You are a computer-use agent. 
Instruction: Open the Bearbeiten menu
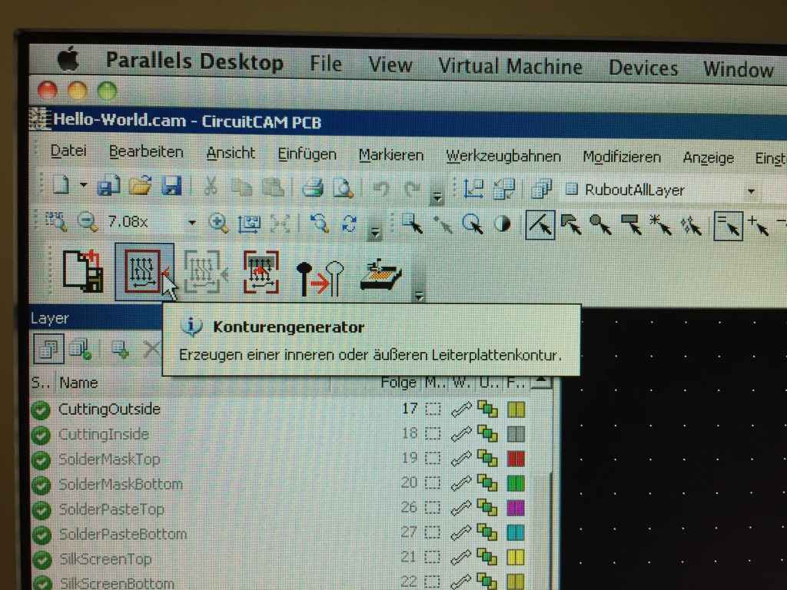click(x=146, y=151)
